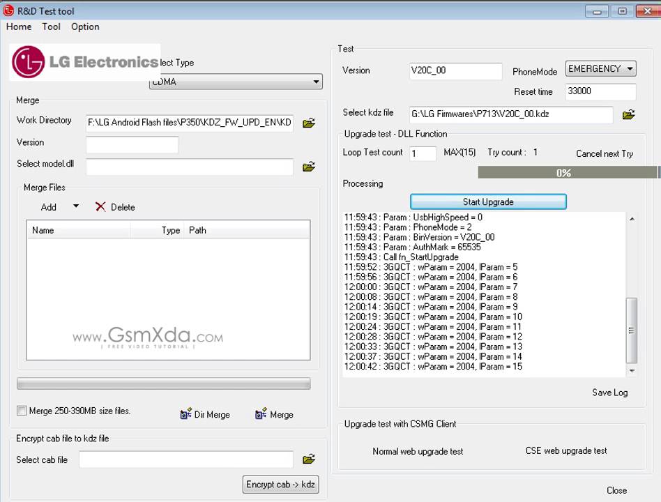
Task: Click the Test Version field V20C_00
Action: click(x=455, y=71)
